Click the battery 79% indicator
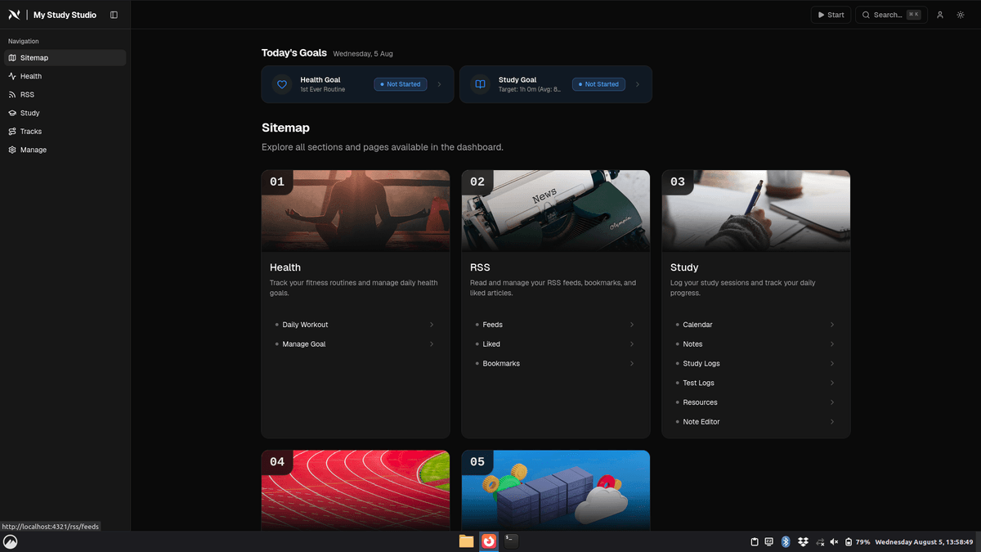981x552 pixels. [858, 542]
